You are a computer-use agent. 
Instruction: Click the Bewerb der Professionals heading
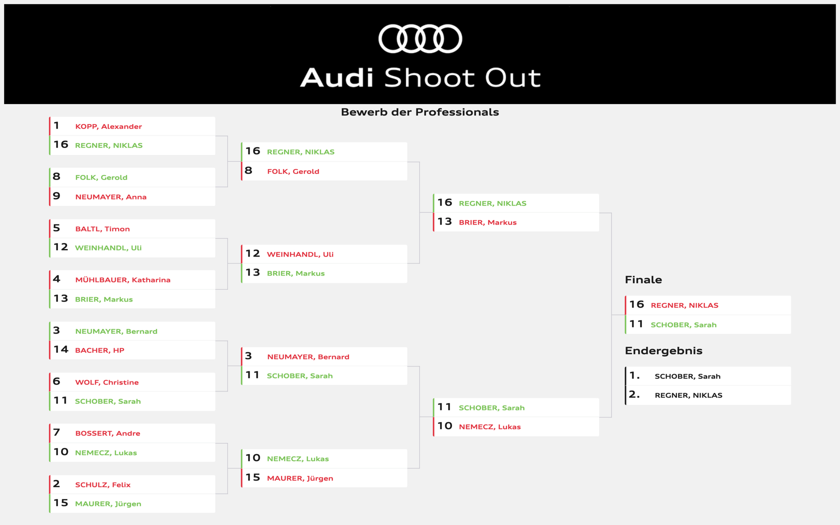point(420,112)
